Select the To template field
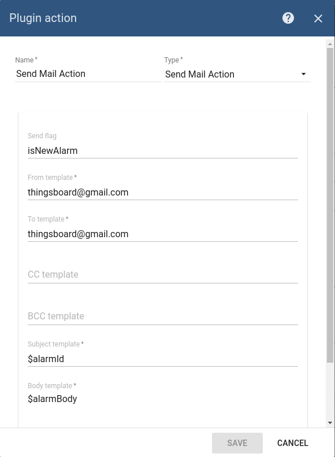 point(163,234)
